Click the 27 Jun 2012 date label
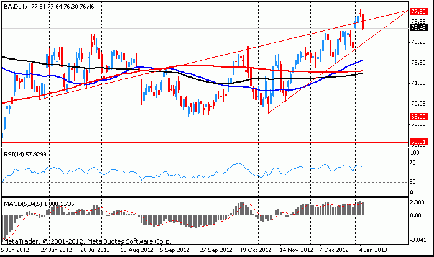434x257 pixels. click(57, 250)
